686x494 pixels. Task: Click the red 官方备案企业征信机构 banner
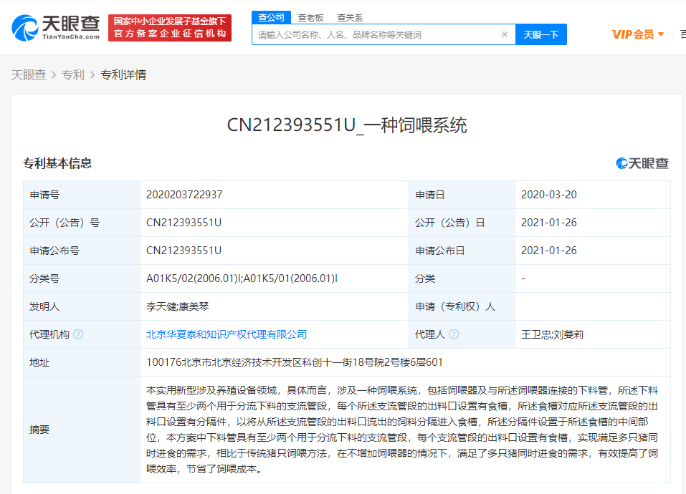[170, 28]
